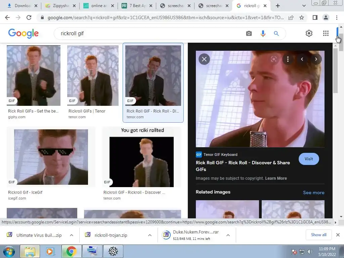
Task: Open the Rickroll GIFs Tenor thumbnail
Action: 93,76
